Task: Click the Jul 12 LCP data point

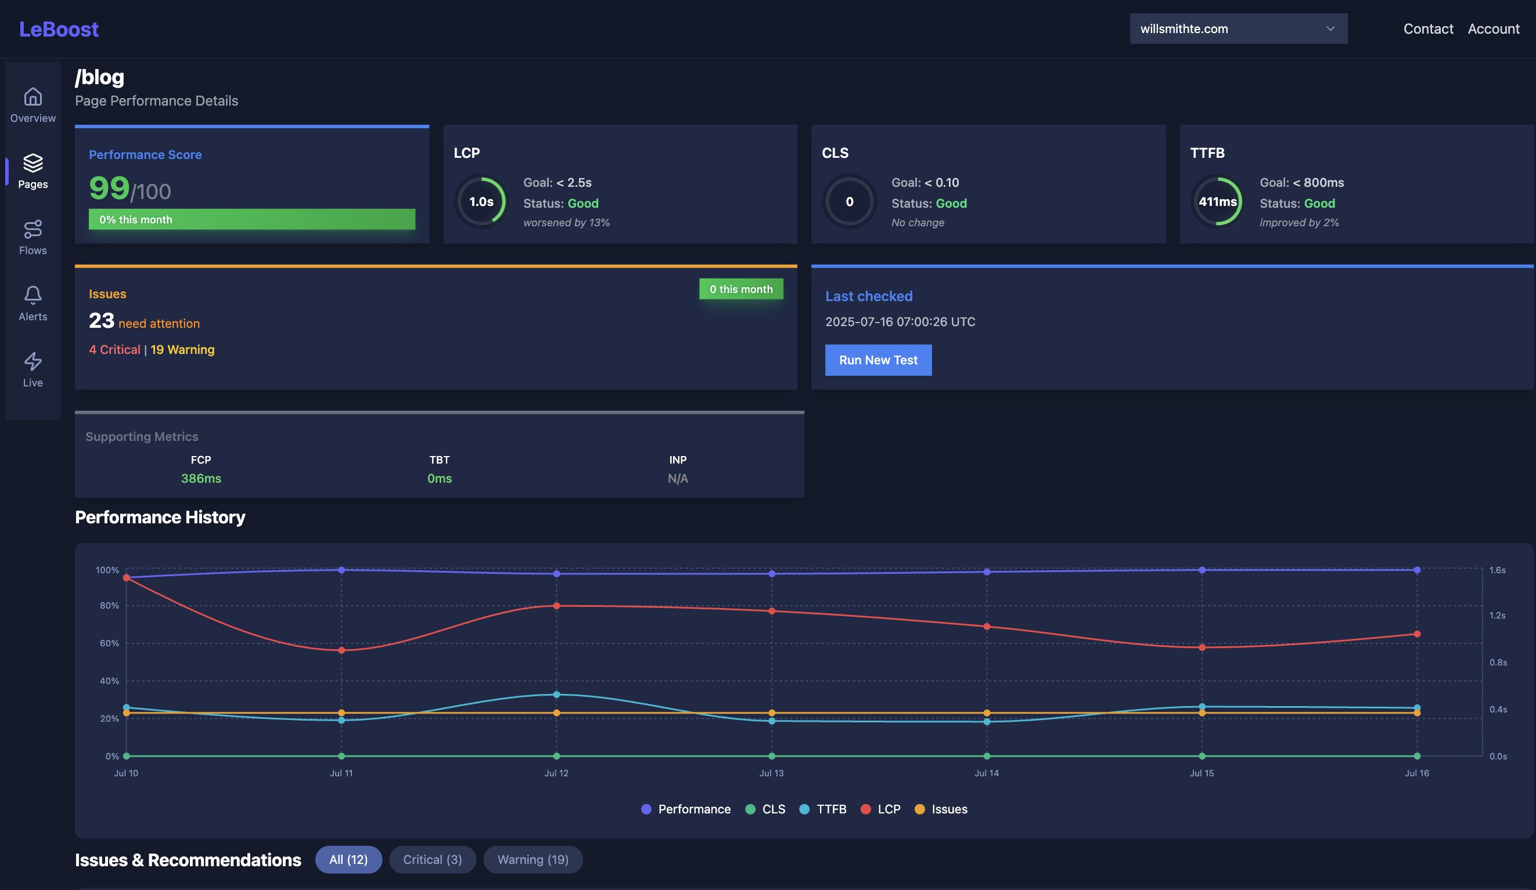Action: (x=556, y=606)
